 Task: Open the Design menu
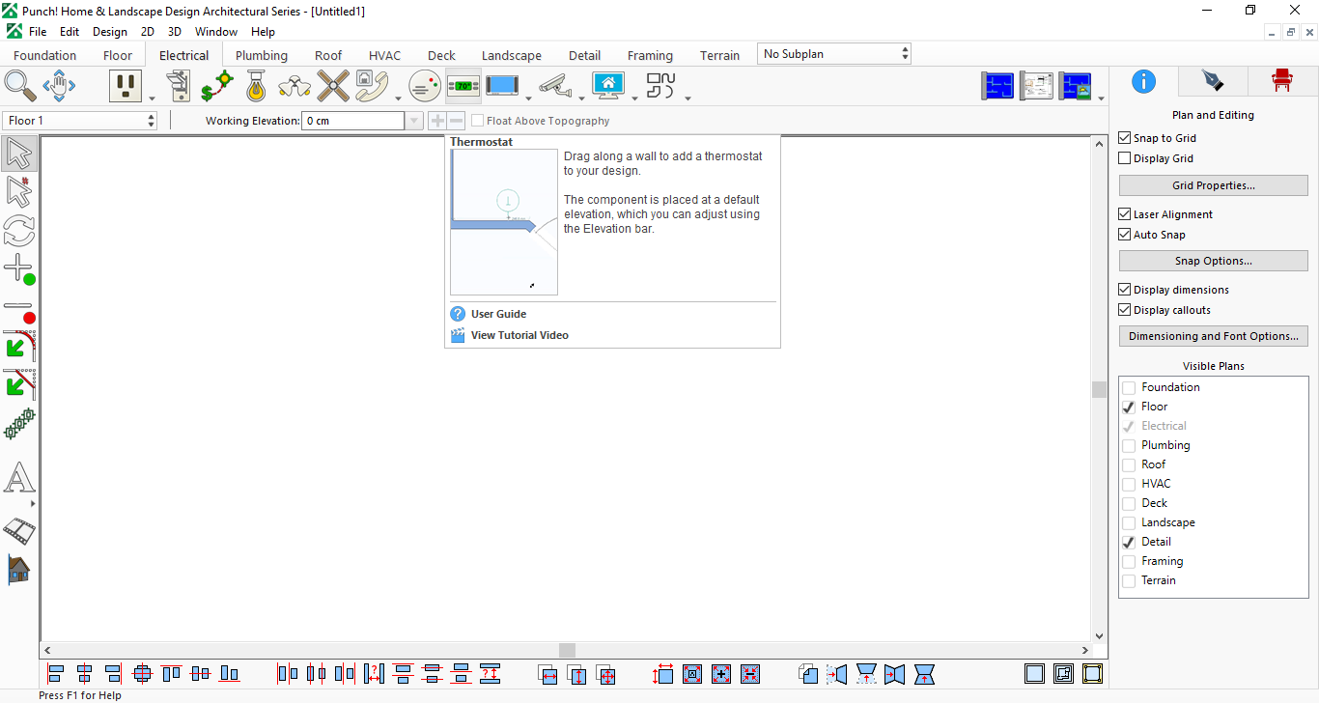(x=110, y=32)
